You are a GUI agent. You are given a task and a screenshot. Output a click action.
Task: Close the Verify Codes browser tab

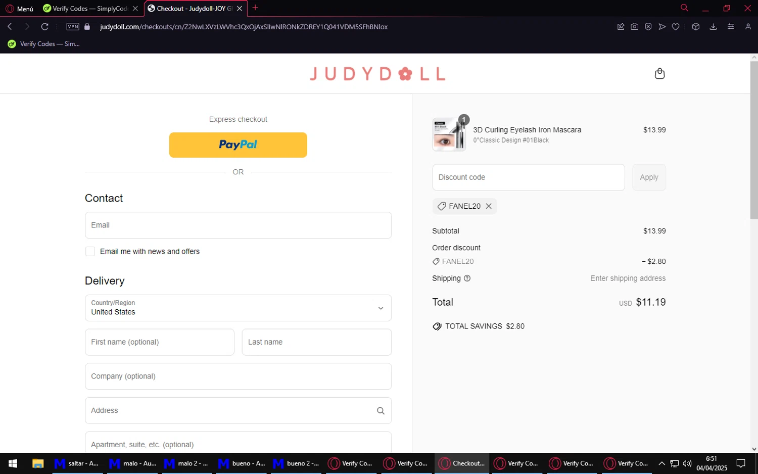pos(135,9)
